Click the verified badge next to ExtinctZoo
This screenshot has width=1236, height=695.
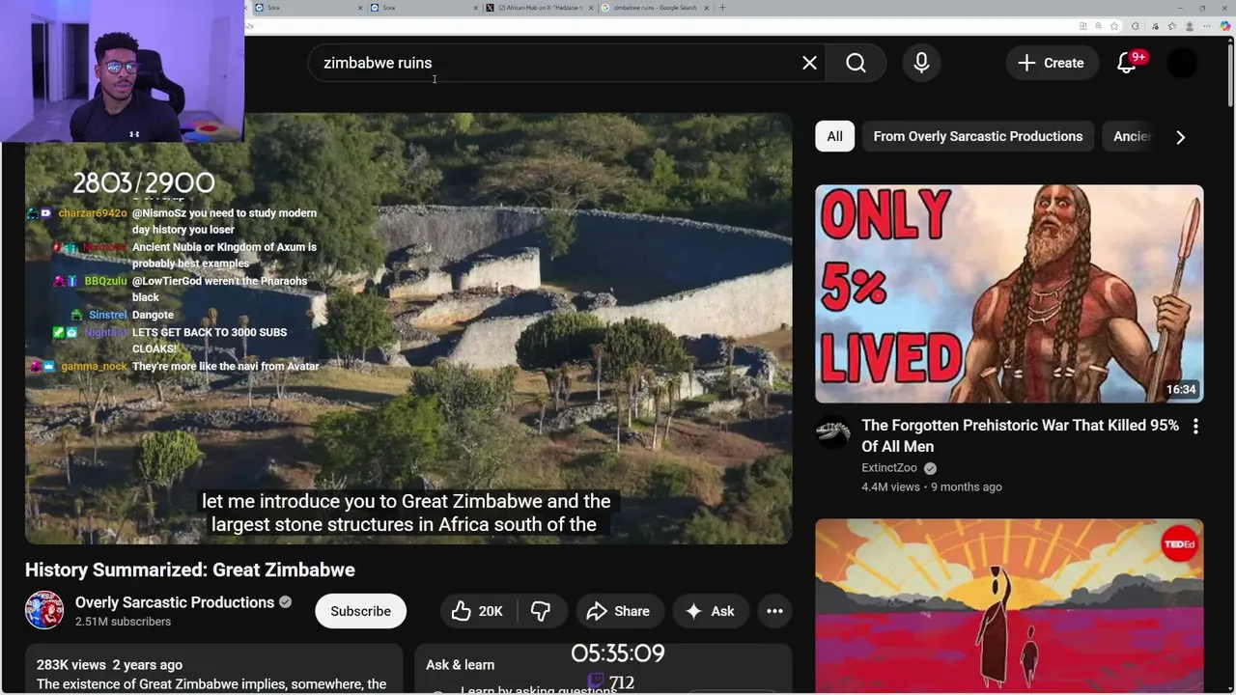point(930,468)
